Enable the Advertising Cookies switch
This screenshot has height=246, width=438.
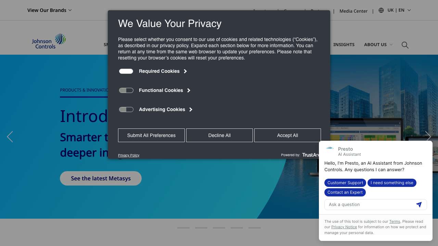126,109
